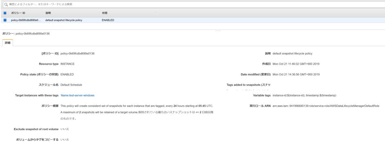
Task: Click Exclude snapshot of root volume value いいえ
Action: pos(64,129)
